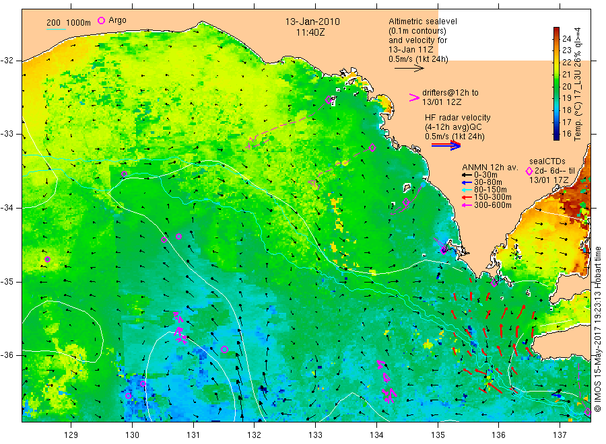Click the 133 longitude axis label
Viewport: 606px width, 444px height.
point(315,435)
